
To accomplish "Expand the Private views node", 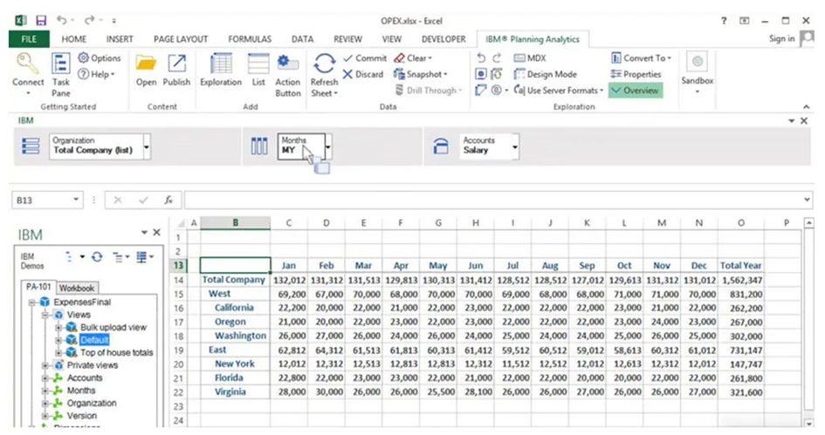I will (45, 365).
